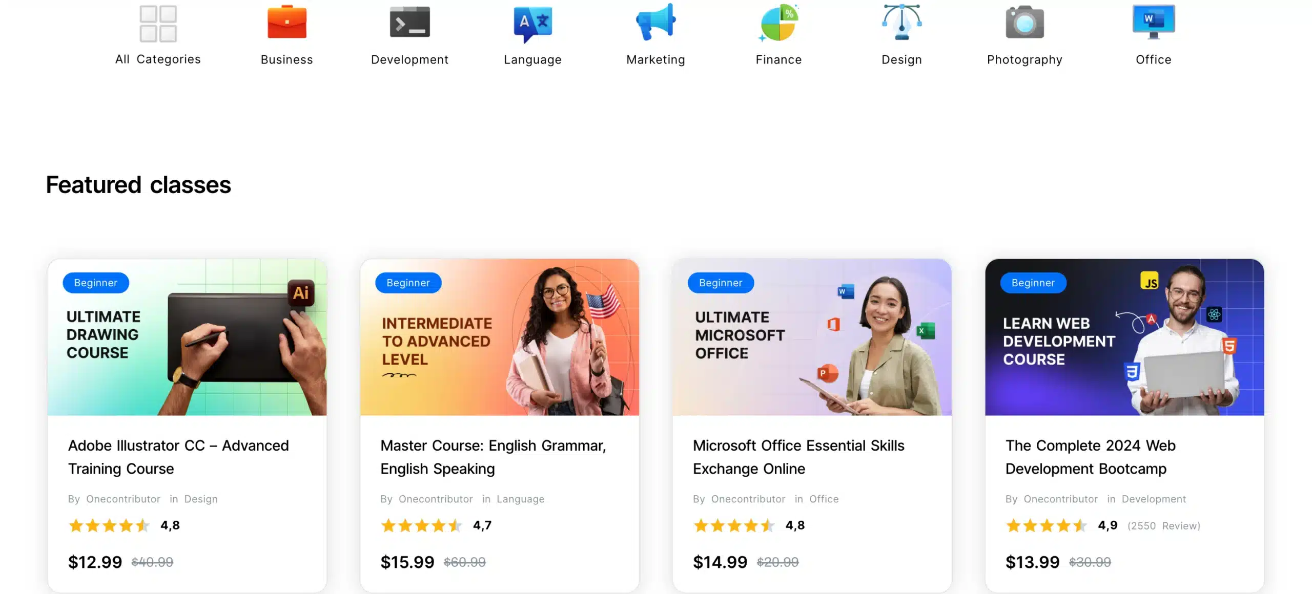Select the Language translation icon
The width and height of the screenshot is (1312, 594).
pos(532,24)
